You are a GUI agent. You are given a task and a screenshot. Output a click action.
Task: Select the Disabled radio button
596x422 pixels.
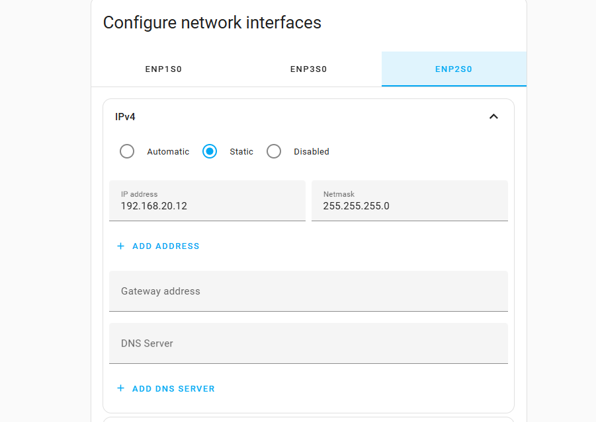(x=274, y=152)
